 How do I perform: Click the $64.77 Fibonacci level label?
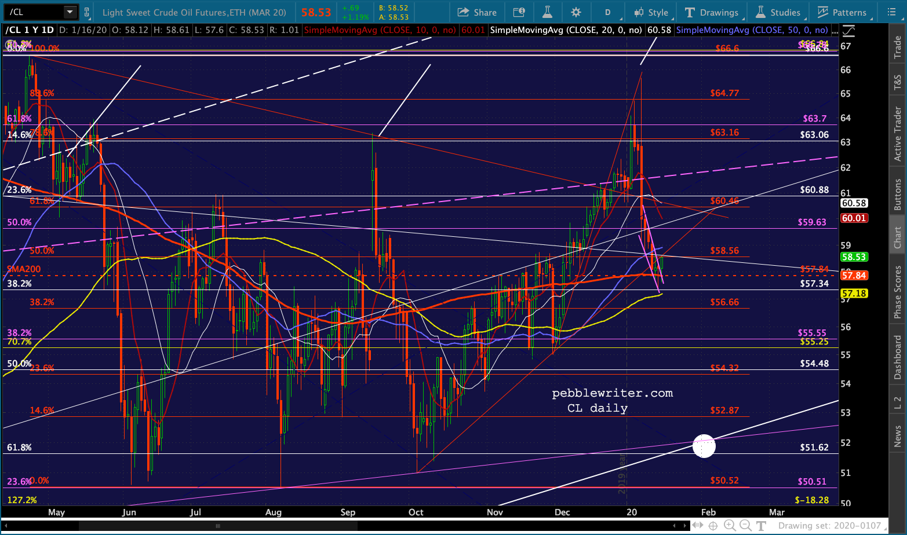point(724,93)
